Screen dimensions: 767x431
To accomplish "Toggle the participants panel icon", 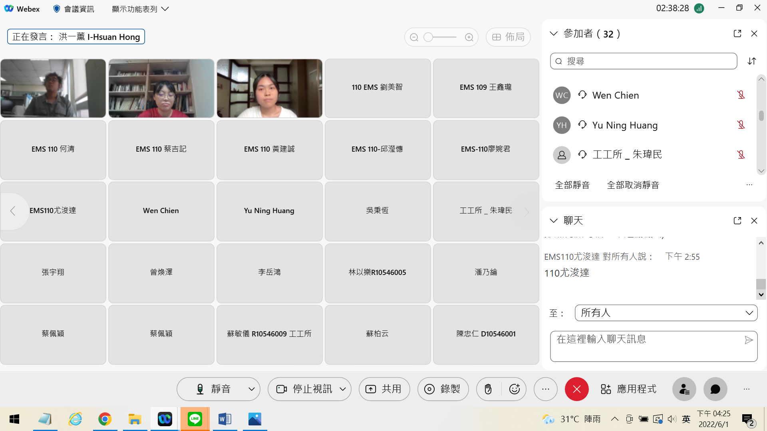I will pos(684,389).
